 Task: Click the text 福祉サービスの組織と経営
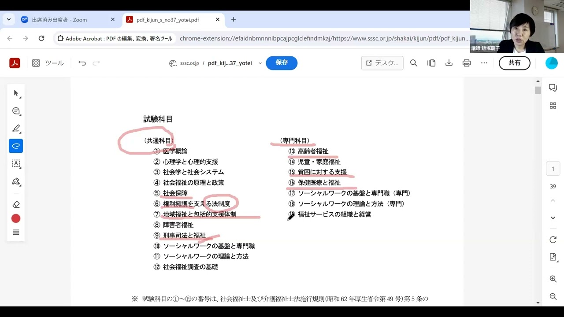334,214
